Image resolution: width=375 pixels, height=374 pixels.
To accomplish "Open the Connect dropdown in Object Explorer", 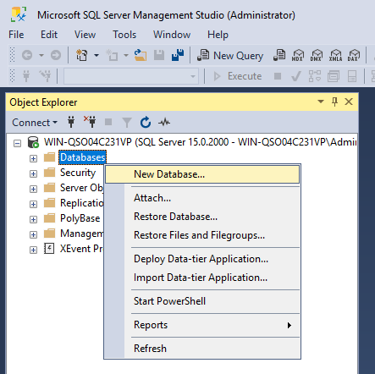I will pos(35,123).
